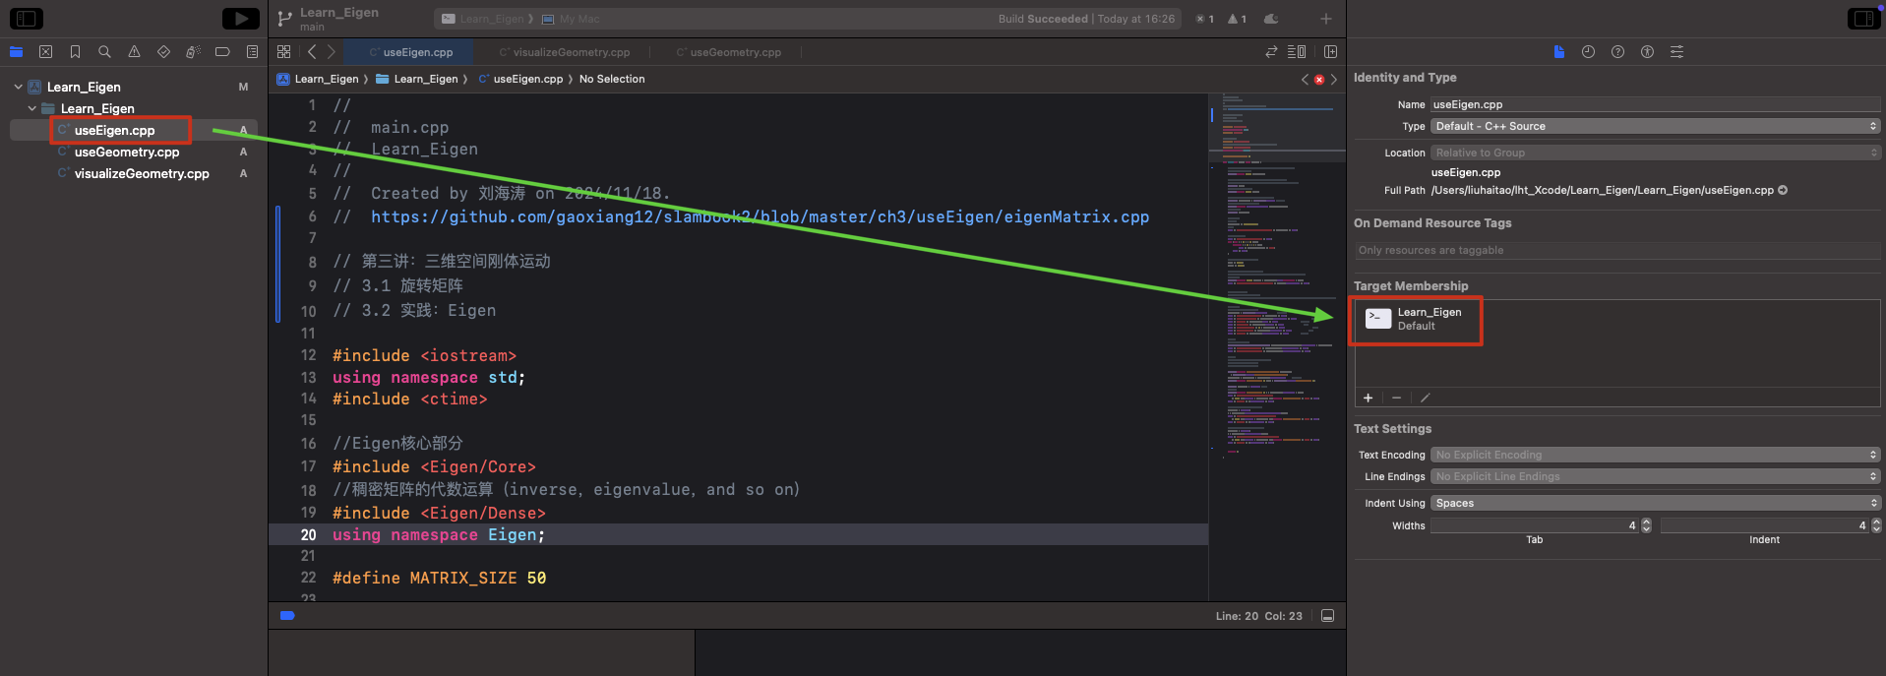This screenshot has width=1886, height=676.
Task: Open the Breakpoint navigator
Action: click(x=222, y=52)
